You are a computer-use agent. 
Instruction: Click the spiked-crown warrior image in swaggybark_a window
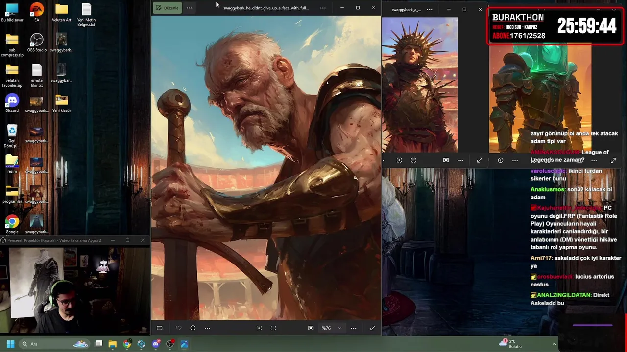420,85
